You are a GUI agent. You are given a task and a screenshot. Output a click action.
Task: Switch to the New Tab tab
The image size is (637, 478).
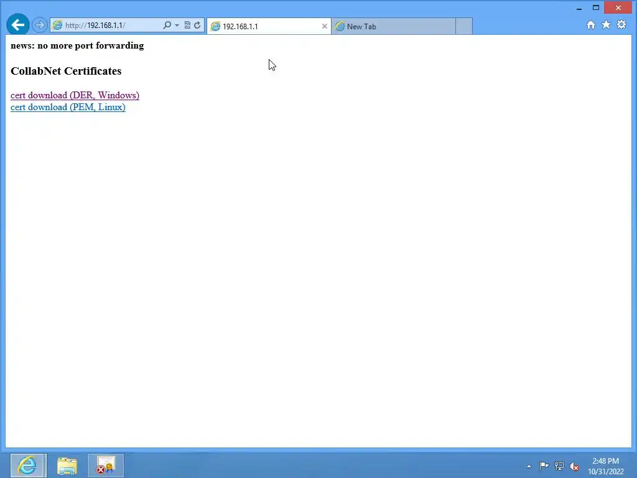coord(393,26)
